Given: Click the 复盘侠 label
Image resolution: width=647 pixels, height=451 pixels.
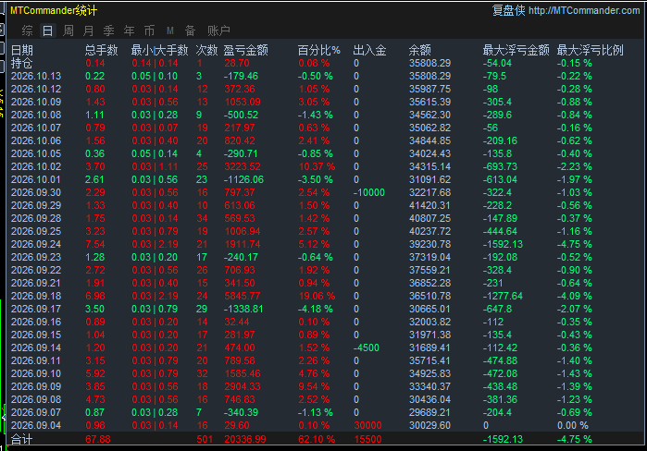Looking at the screenshot, I should pyautogui.click(x=508, y=10).
